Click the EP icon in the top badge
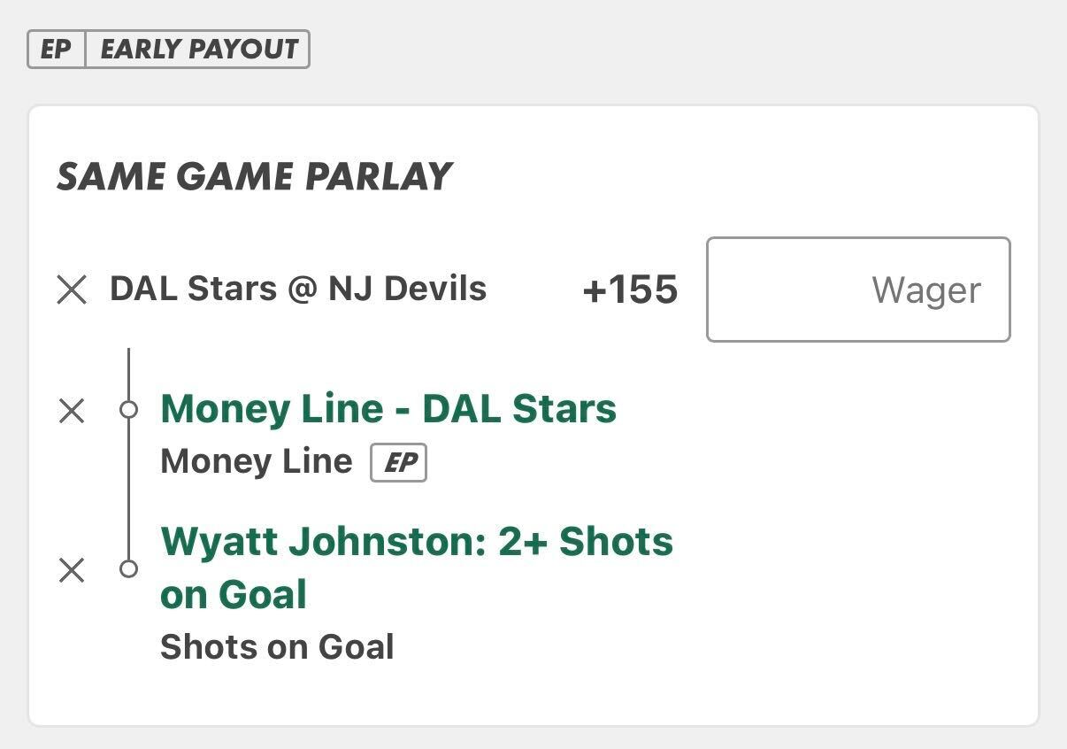This screenshot has height=749, width=1067. click(x=56, y=50)
